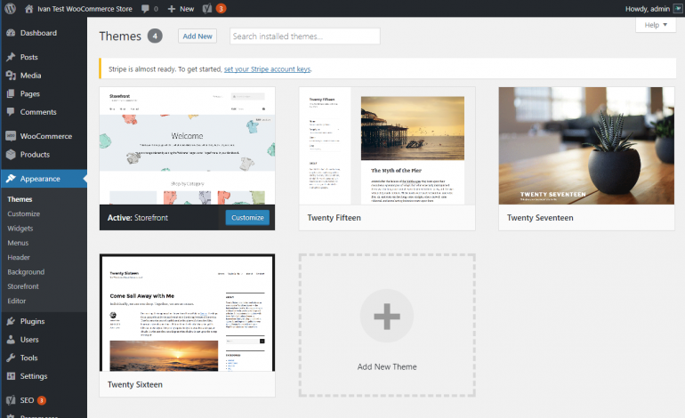Click the plus icon next to New
Screen dimensions: 685x418
click(x=172, y=9)
